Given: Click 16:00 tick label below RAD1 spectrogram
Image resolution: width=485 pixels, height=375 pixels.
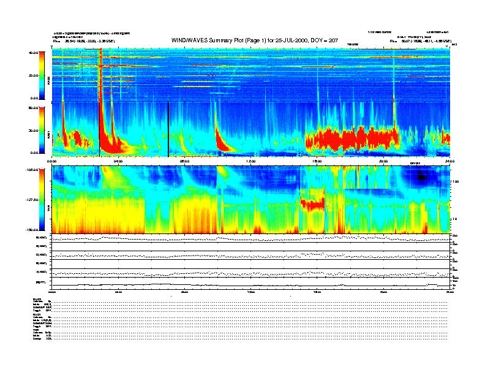Looking at the screenshot, I should [x=317, y=161].
